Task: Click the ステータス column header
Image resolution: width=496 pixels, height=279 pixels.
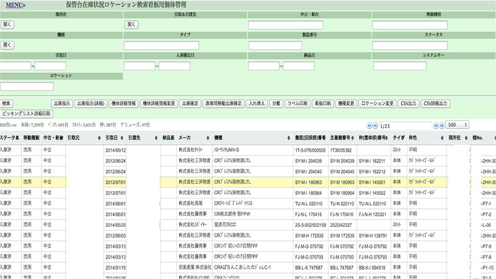Action: point(9,138)
